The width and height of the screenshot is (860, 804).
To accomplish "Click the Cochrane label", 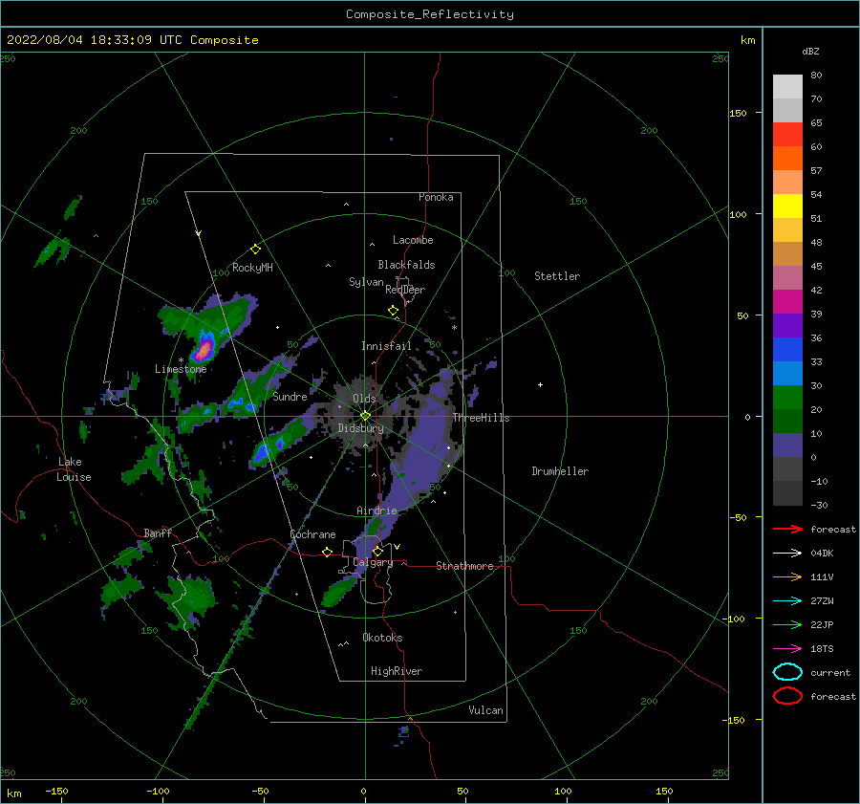I will (312, 534).
